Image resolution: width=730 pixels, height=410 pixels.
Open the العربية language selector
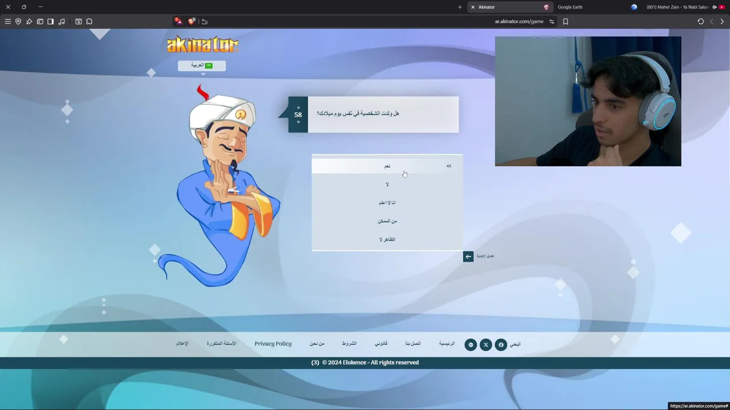(202, 65)
